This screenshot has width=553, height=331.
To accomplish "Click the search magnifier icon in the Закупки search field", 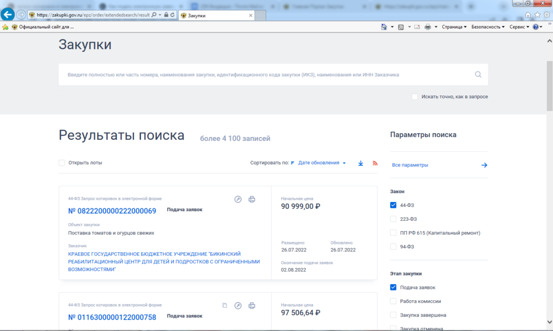I will click(x=478, y=75).
